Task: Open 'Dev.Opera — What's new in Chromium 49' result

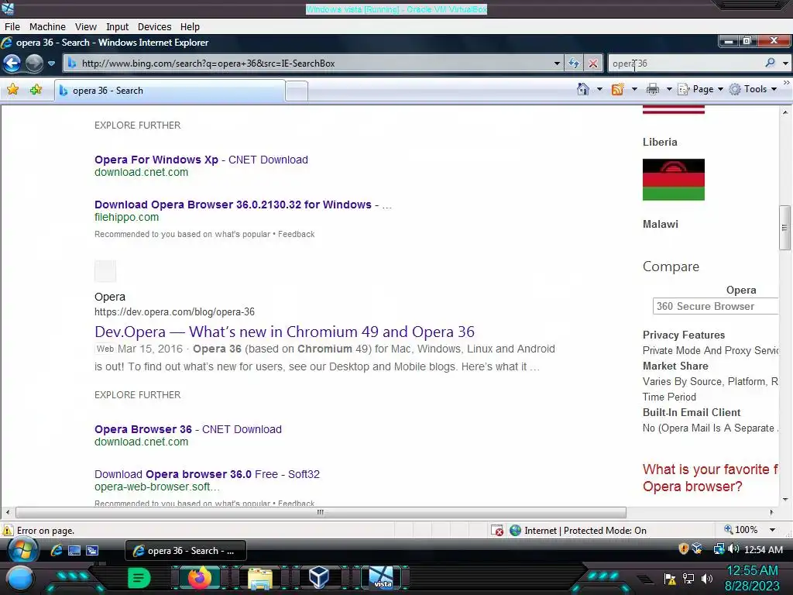Action: pos(284,332)
